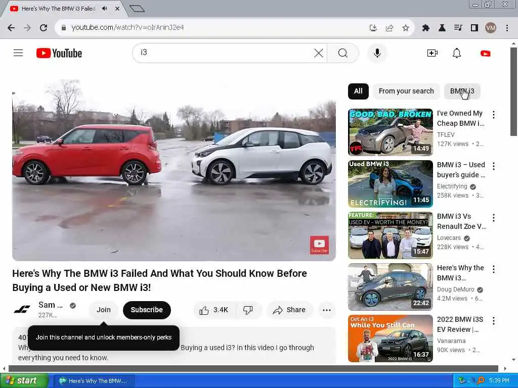Click the share page icon in address bar
The width and height of the screenshot is (518, 388).
[x=390, y=28]
